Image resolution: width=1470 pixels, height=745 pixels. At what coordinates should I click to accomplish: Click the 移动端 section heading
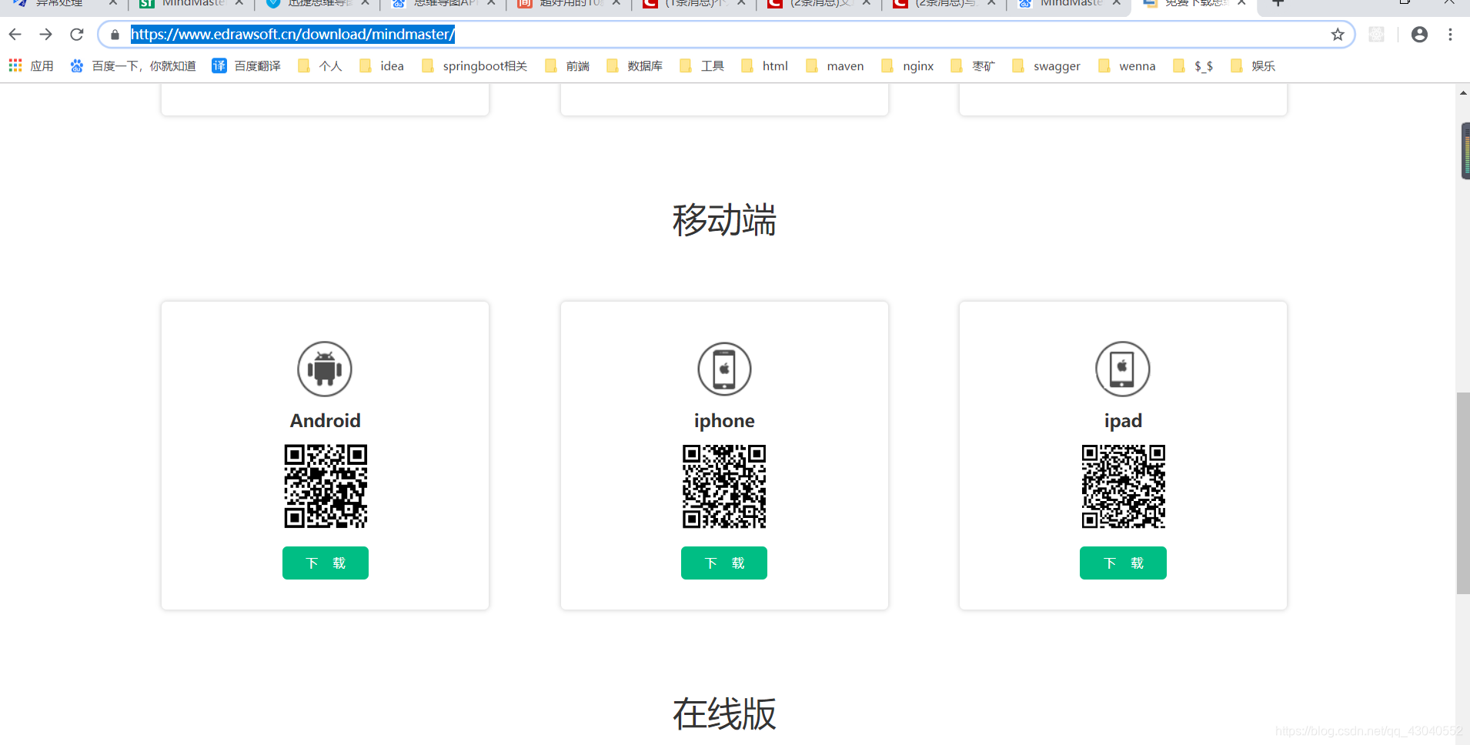pos(724,220)
